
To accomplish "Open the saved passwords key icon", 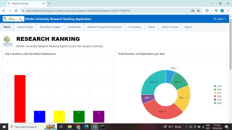I will tap(193, 11).
